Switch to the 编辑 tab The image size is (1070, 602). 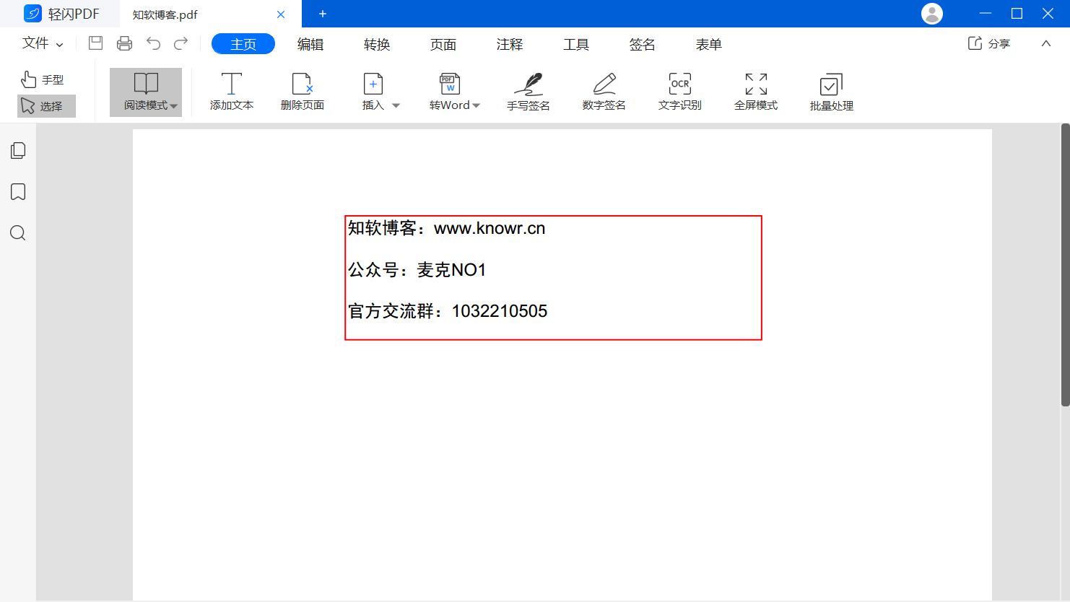point(310,44)
